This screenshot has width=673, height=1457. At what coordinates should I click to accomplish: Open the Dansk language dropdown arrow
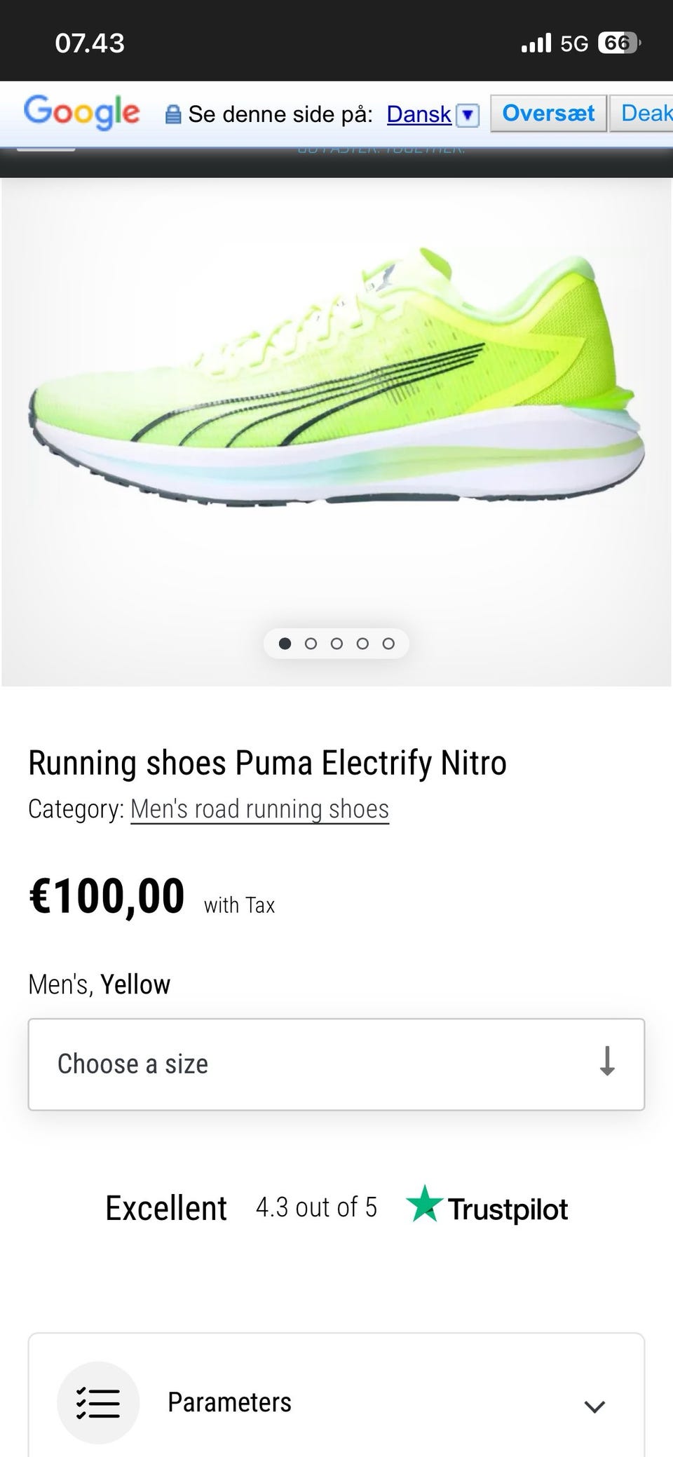468,115
